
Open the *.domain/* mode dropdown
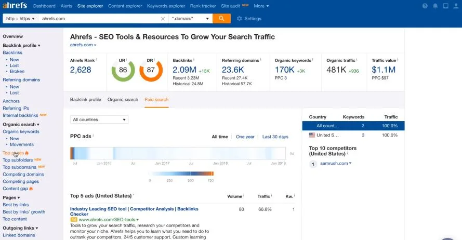click(x=191, y=19)
